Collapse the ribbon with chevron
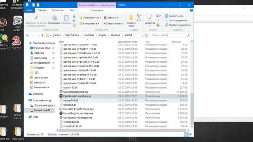Screen dimensions: 253x142 pyautogui.click(x=187, y=10)
